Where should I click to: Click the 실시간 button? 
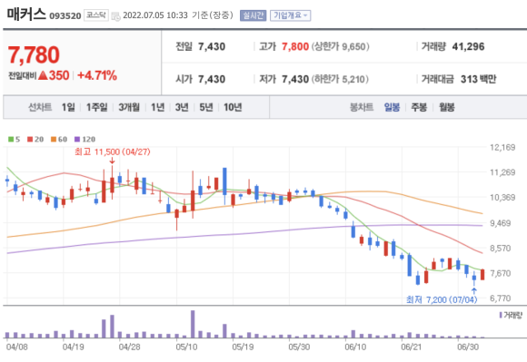pos(253,15)
